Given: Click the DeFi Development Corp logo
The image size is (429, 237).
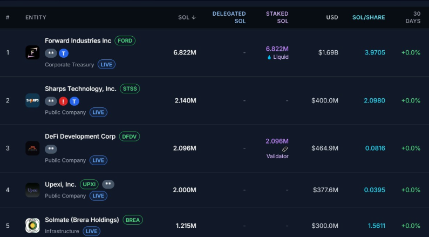Looking at the screenshot, I should (x=32, y=148).
